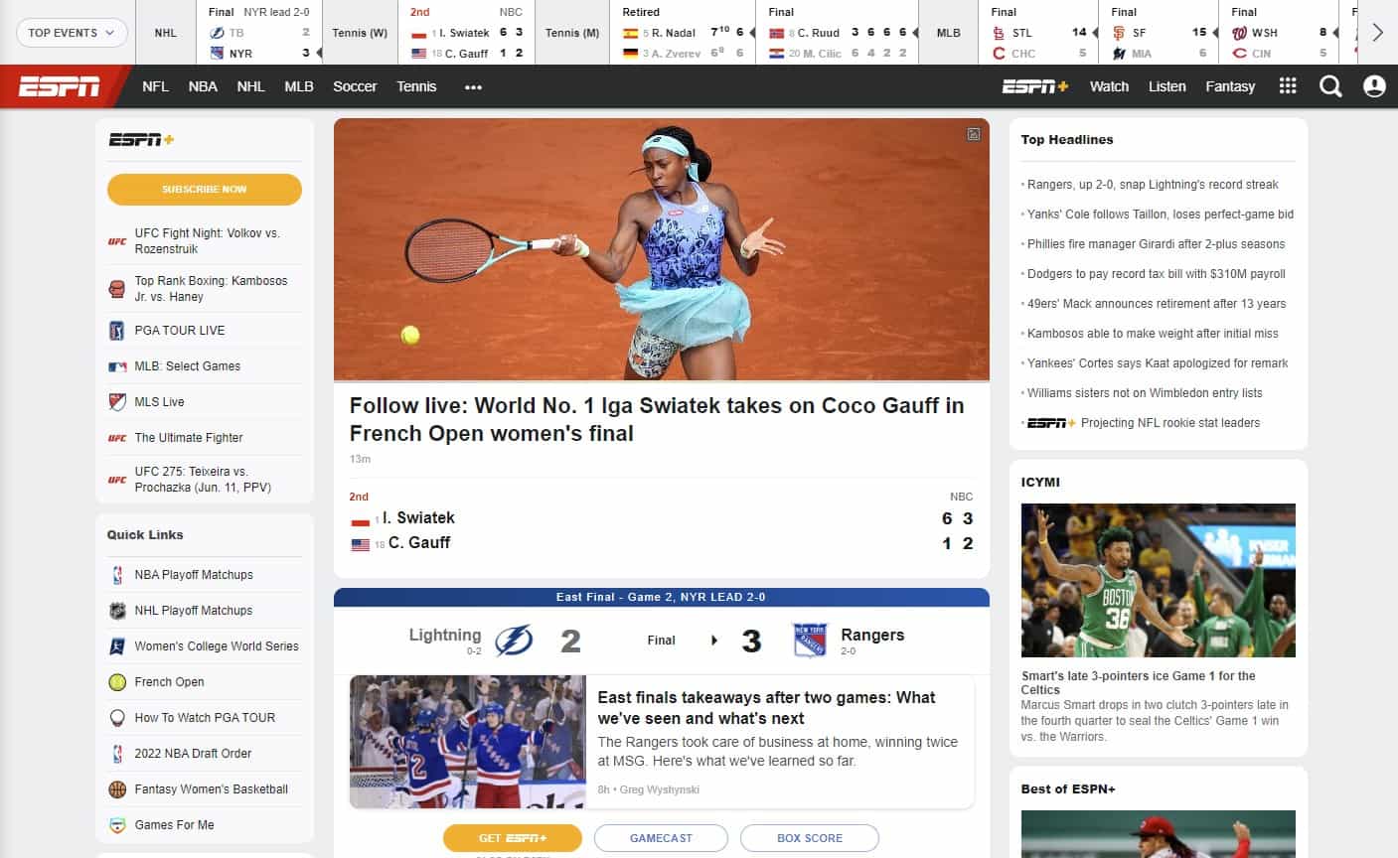The height and width of the screenshot is (858, 1398).
Task: Open the Tennis menu
Action: tap(416, 86)
